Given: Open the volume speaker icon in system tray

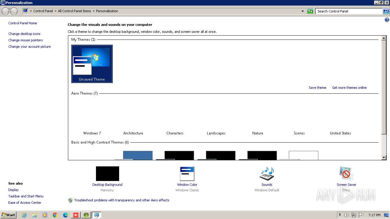Looking at the screenshot, I should coord(346,215).
